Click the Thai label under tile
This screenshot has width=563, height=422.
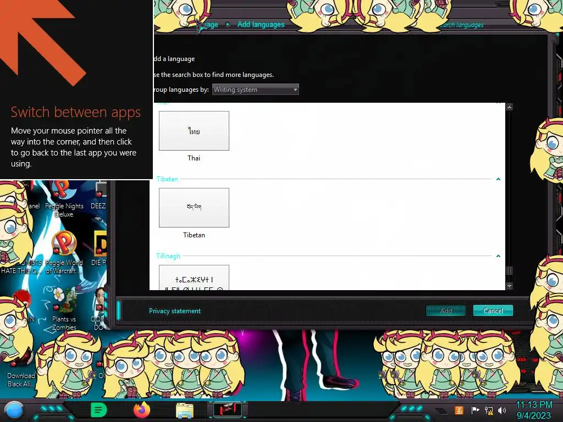click(x=194, y=158)
